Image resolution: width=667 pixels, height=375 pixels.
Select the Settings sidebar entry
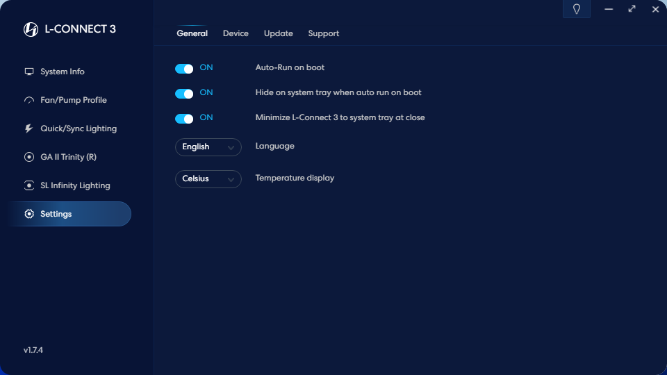[70, 214]
